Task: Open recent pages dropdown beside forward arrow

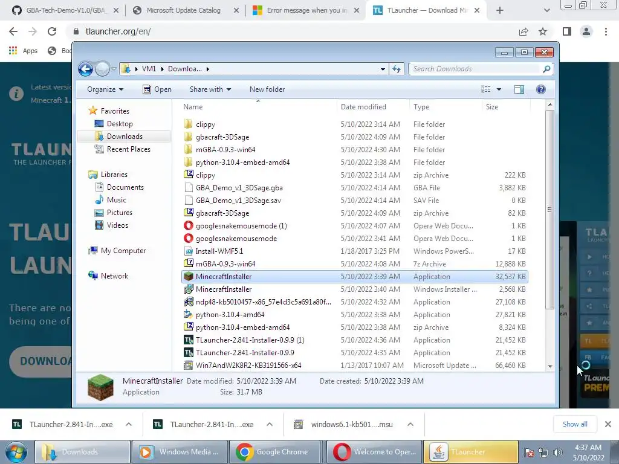Action: pos(114,69)
